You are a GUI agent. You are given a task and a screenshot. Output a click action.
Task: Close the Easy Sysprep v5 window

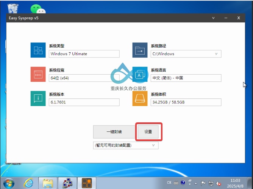239,18
